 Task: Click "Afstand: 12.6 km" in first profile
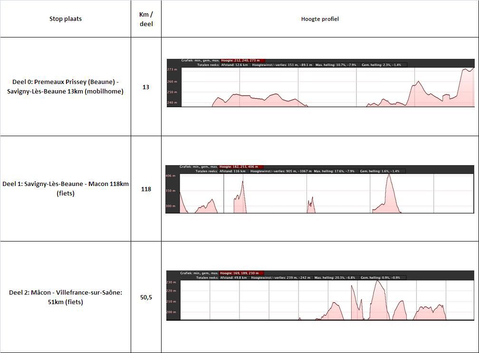point(232,65)
